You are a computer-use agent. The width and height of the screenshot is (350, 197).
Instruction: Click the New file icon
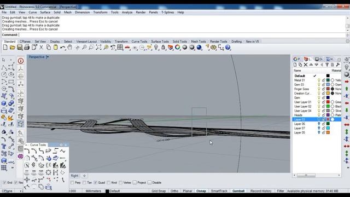(5, 48)
